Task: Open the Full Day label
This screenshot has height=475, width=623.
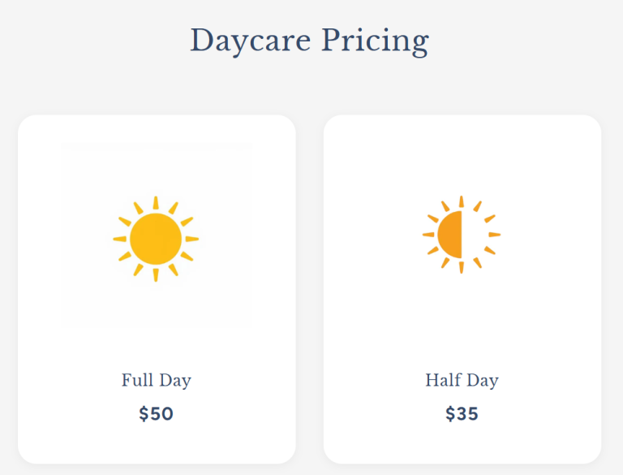Action: pyautogui.click(x=156, y=380)
